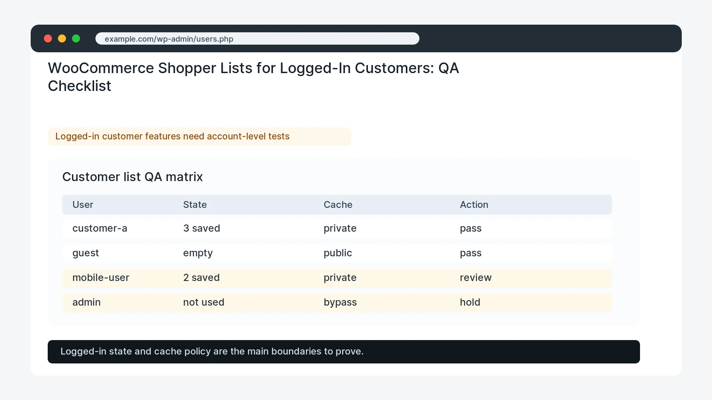Click the 'private' cache cell in mobile-user row
The height and width of the screenshot is (400, 712).
(340, 278)
